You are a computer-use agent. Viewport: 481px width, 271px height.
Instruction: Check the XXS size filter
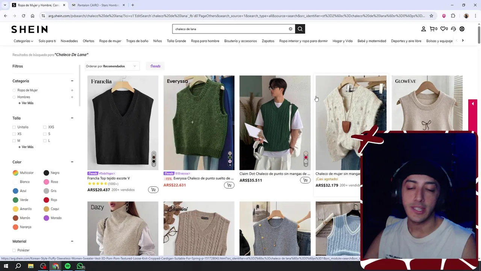pos(45,127)
